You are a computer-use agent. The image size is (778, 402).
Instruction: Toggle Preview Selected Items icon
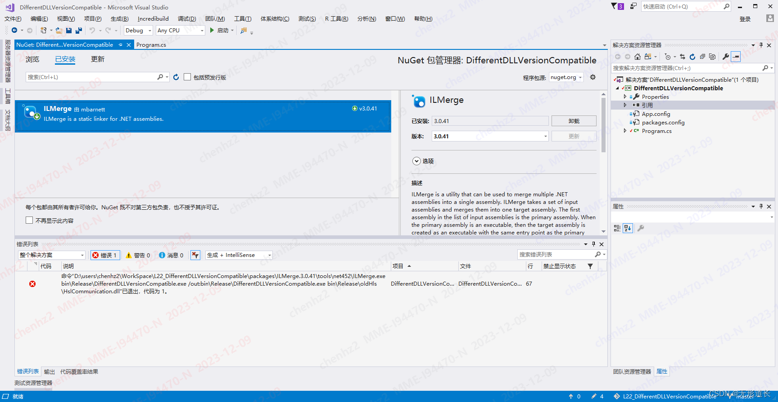[x=736, y=57]
